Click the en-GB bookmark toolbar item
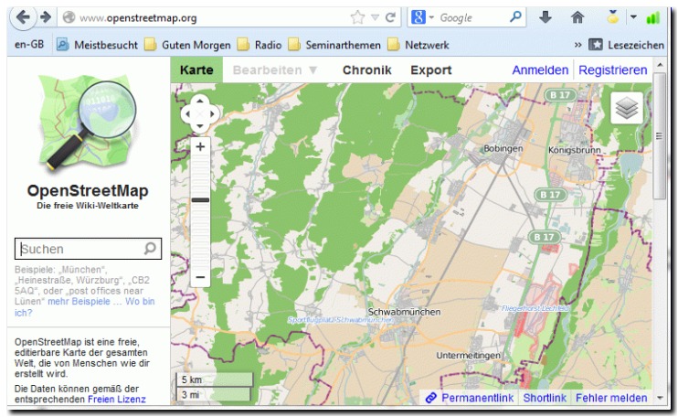Image resolution: width=678 pixels, height=417 pixels. coord(29,45)
